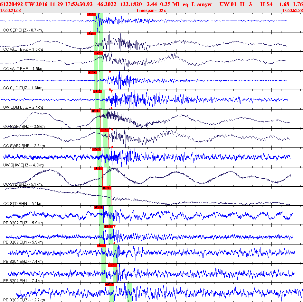Click the longitude value -122.1820 in the header

(130, 4)
